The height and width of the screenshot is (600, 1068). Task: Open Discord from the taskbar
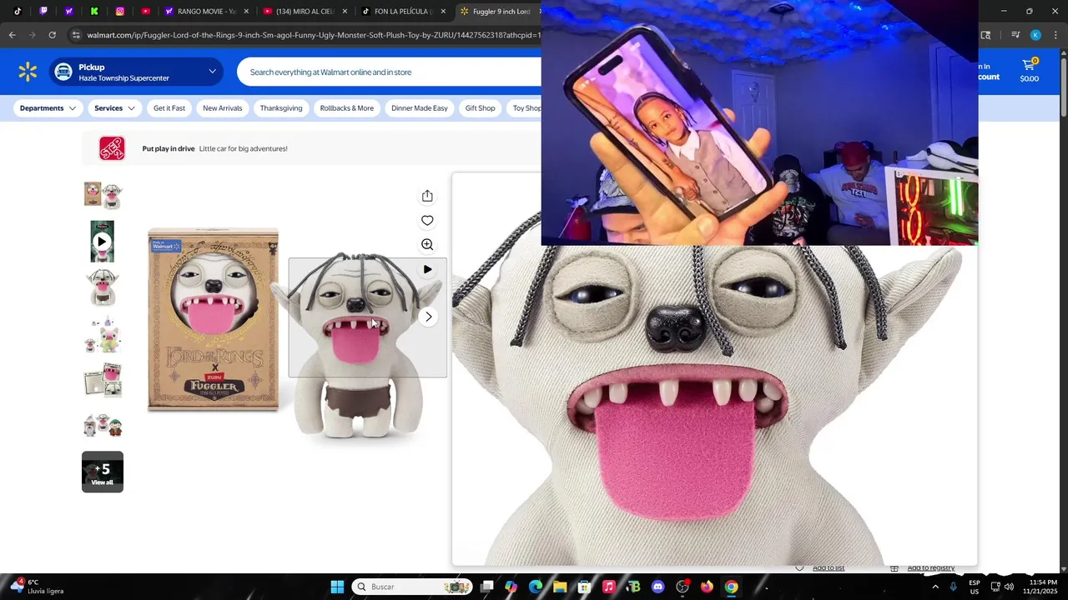pyautogui.click(x=657, y=587)
